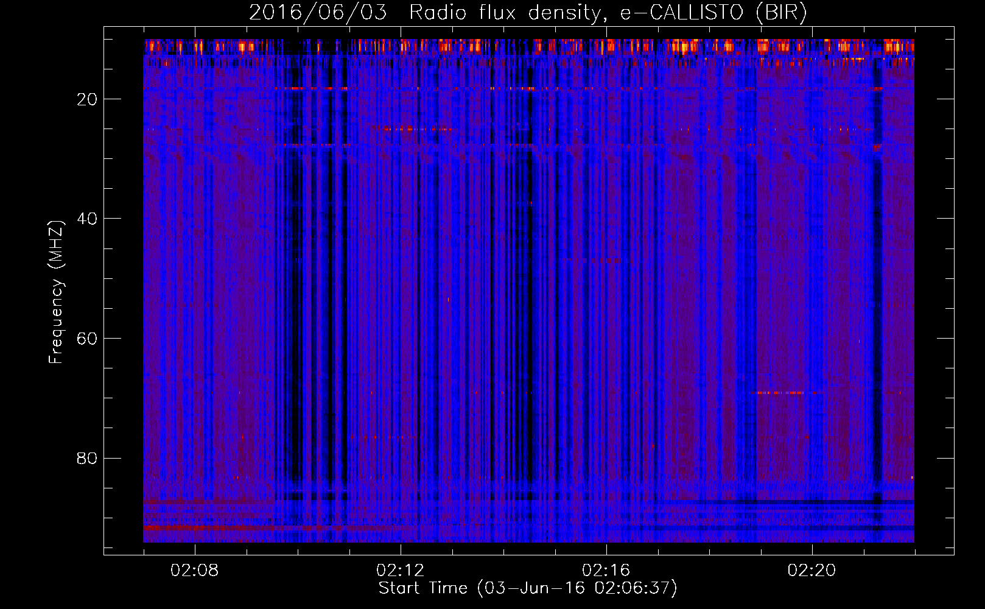985x609 pixels.
Task: Click the '02:20' time tick label
Action: pos(812,571)
